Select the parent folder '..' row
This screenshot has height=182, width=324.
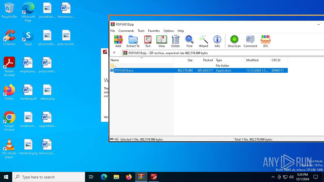pos(199,66)
